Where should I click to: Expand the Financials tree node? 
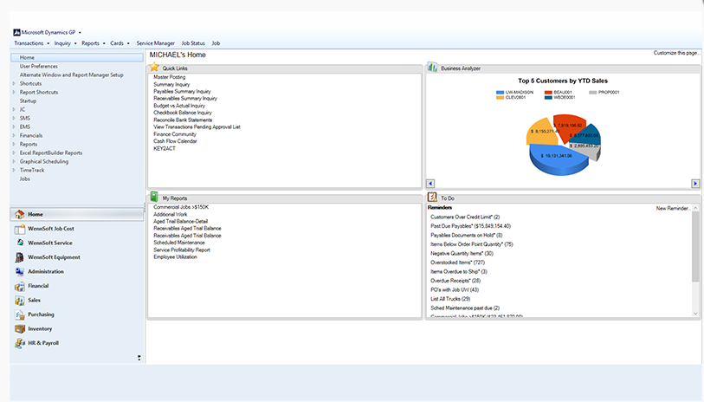point(14,135)
